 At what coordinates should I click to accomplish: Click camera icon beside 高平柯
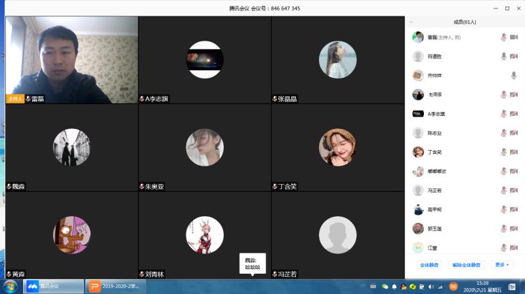point(513,210)
